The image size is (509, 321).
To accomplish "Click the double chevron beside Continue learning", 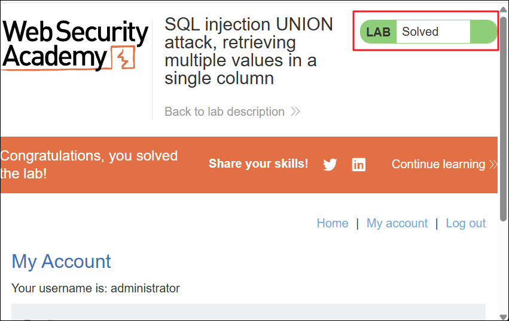I will [493, 164].
